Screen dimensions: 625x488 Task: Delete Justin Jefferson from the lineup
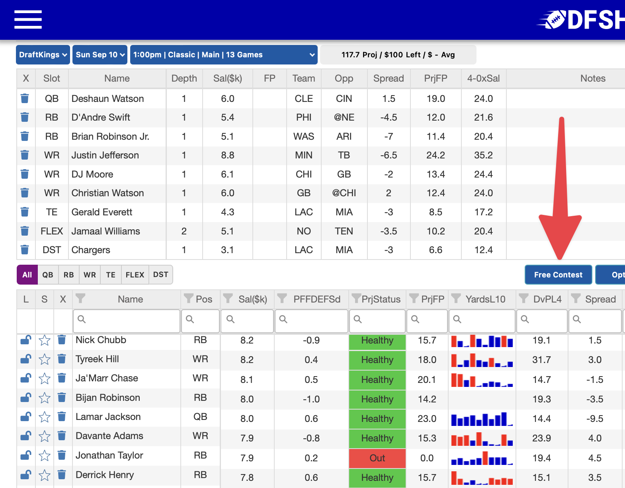click(25, 155)
